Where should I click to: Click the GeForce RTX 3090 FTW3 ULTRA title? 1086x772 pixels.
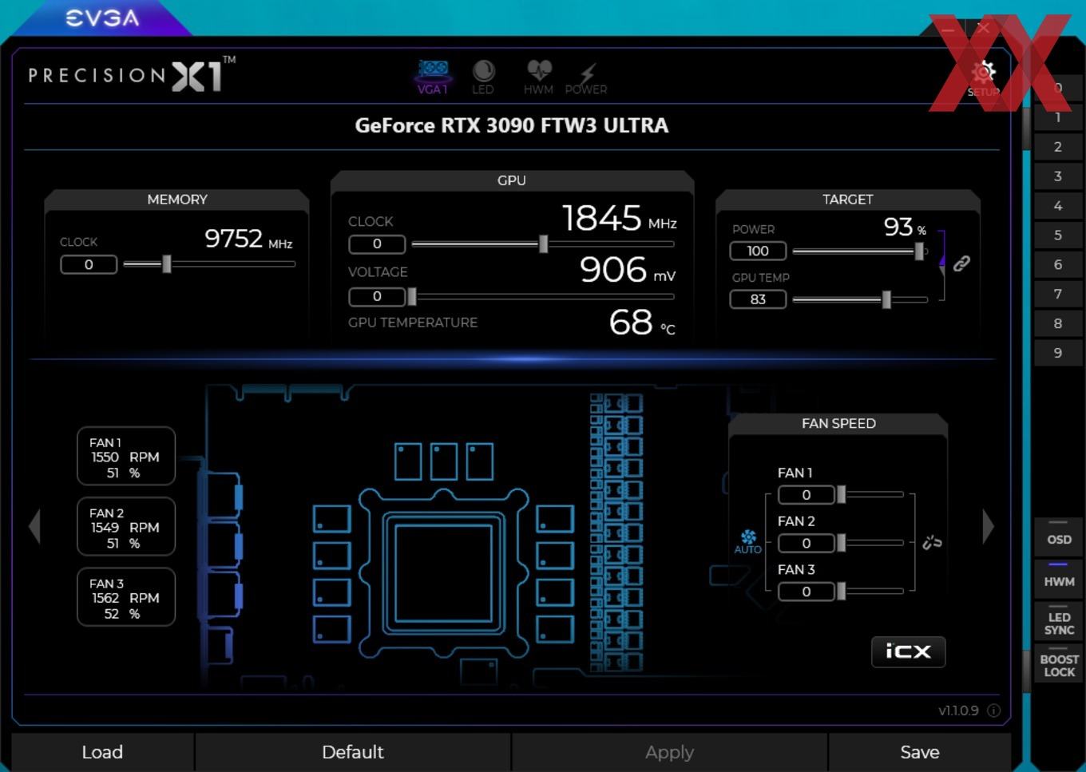[512, 125]
